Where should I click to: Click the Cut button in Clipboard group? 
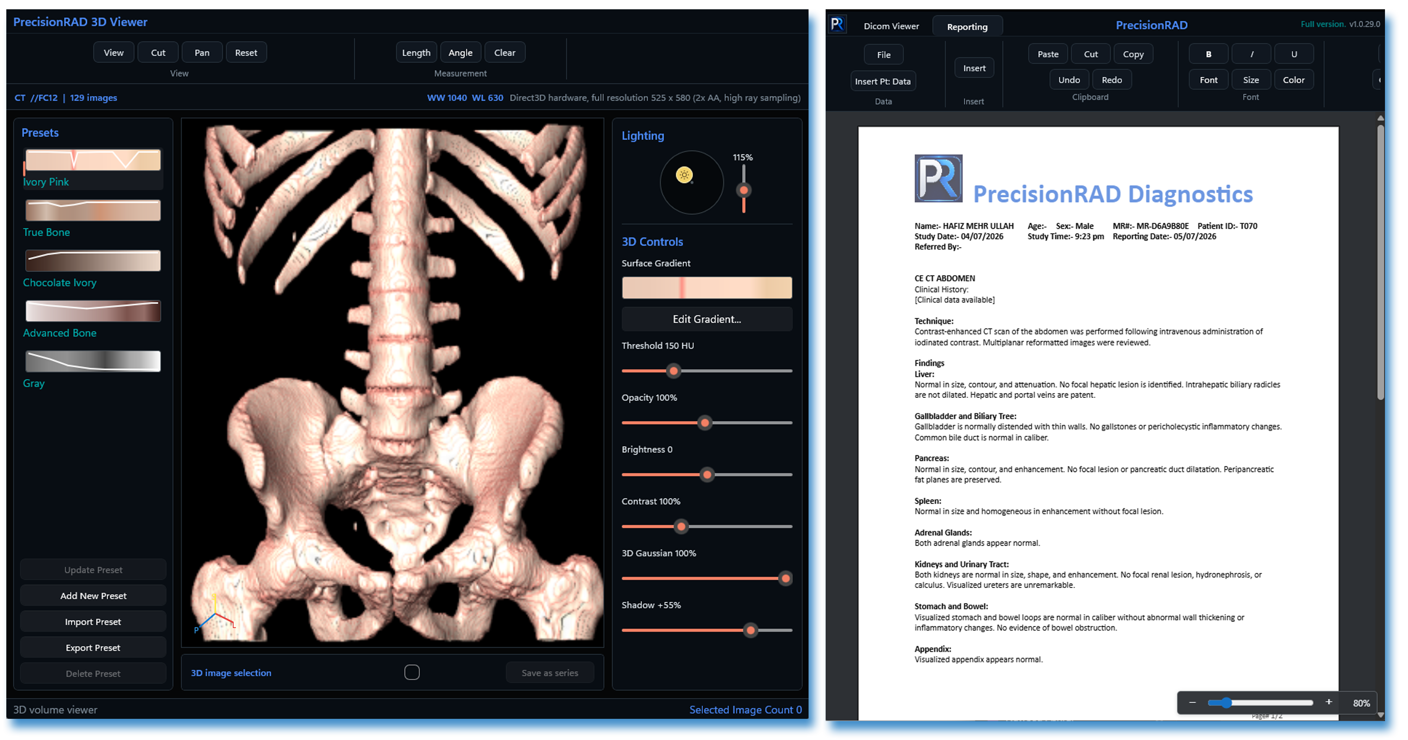pyautogui.click(x=1090, y=54)
